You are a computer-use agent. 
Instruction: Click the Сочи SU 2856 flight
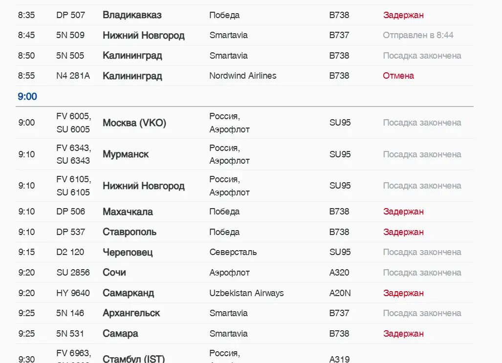coord(244,273)
